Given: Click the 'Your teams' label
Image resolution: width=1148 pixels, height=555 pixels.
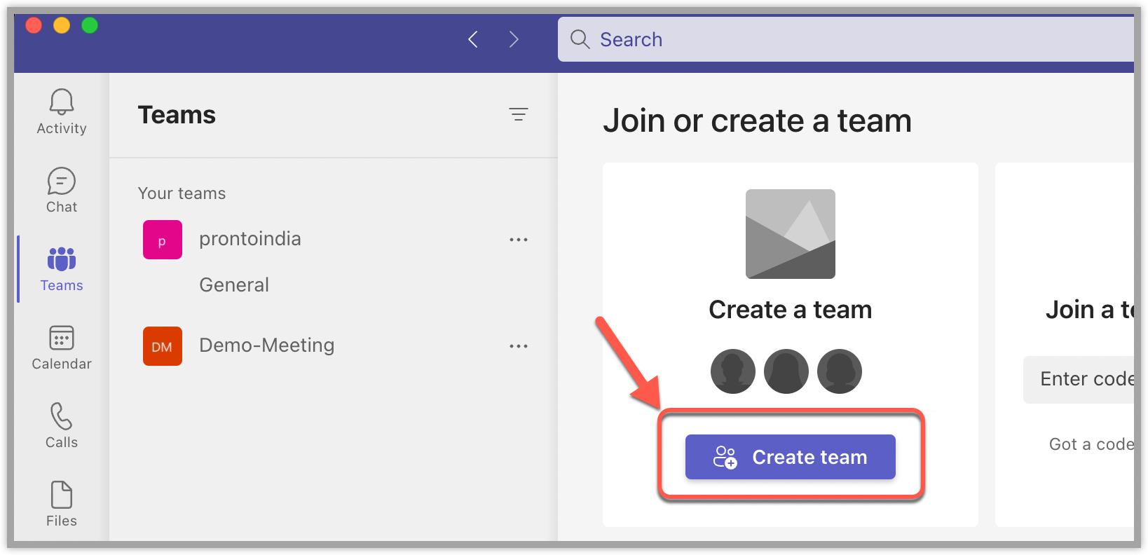Looking at the screenshot, I should pyautogui.click(x=182, y=193).
